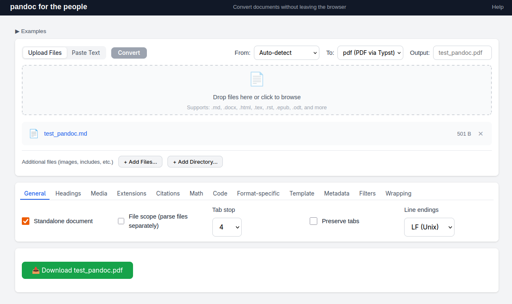The width and height of the screenshot is (512, 304).
Task: Click the drop files here browse area
Action: point(257,90)
